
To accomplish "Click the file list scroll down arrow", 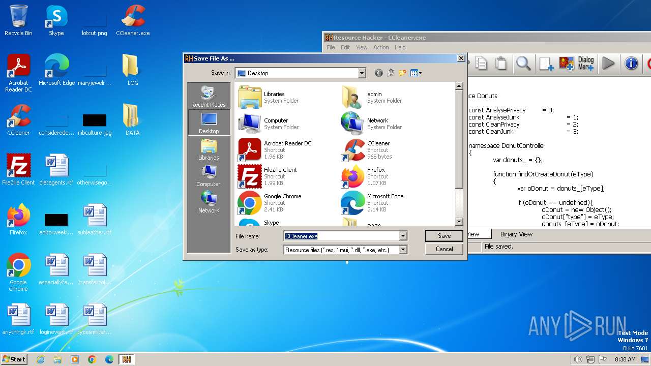I will 459,222.
